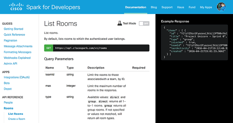Click the Example Response code block
This screenshot has width=233, height=123.
pos(194,42)
